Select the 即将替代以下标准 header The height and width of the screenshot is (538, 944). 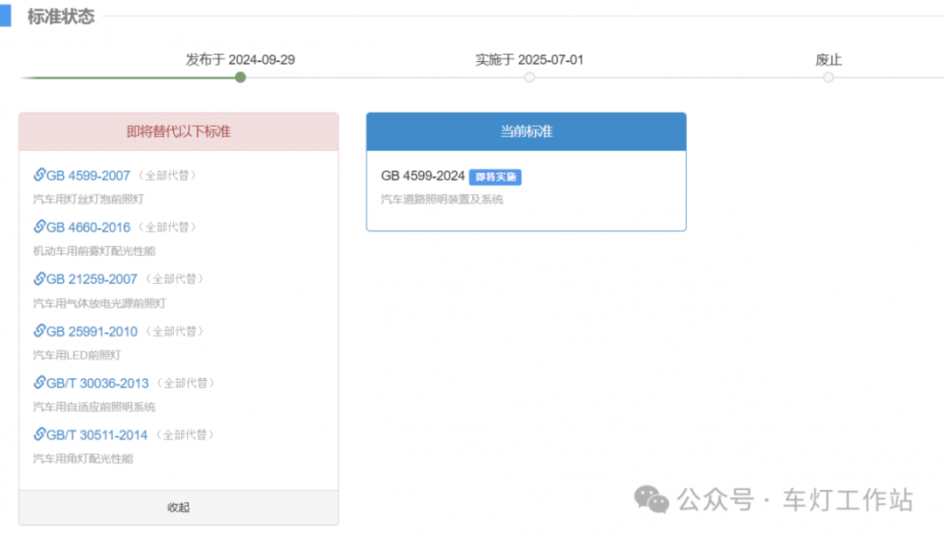pos(179,131)
